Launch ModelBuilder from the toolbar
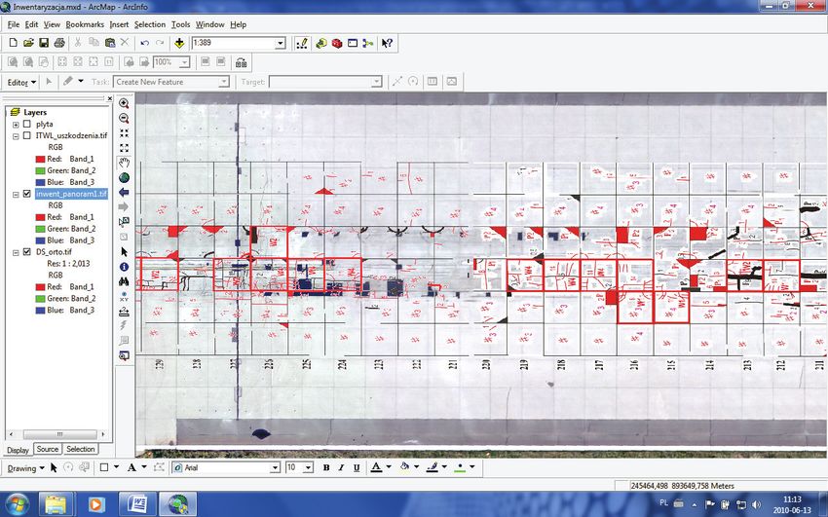 [368, 43]
